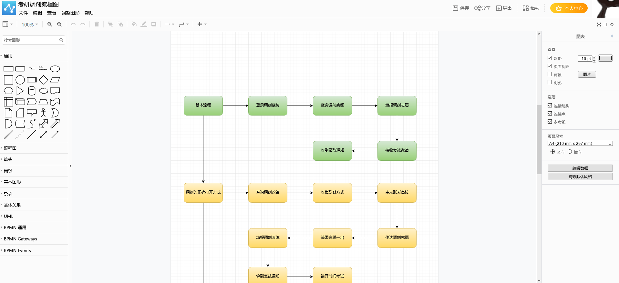Open the 模板 templates button
The height and width of the screenshot is (283, 619).
tap(531, 8)
